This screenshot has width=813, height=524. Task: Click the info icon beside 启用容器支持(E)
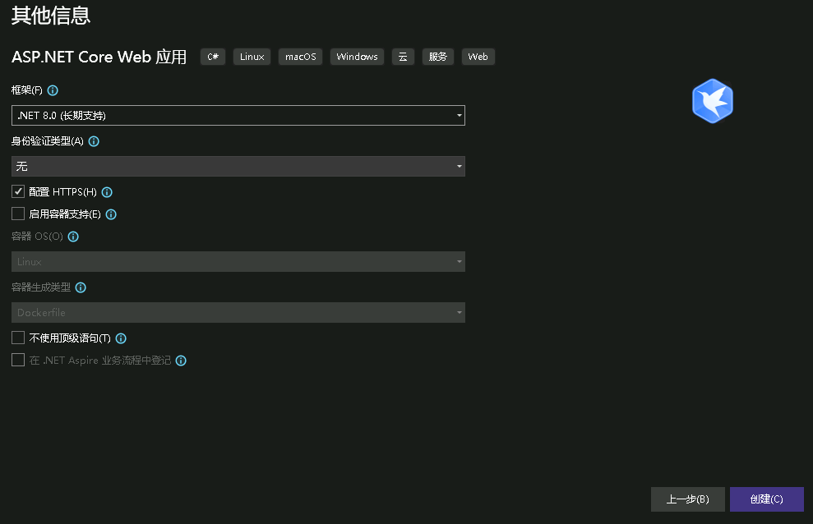(111, 214)
